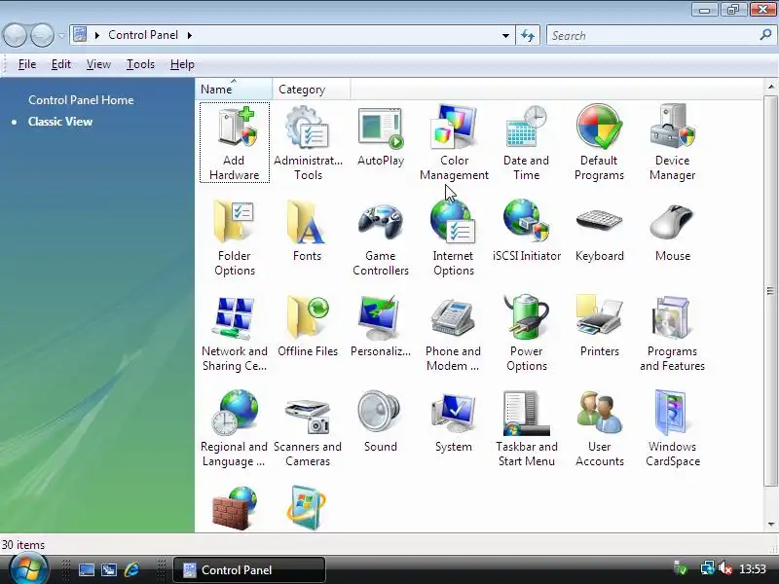Open Power Options

coord(527,333)
